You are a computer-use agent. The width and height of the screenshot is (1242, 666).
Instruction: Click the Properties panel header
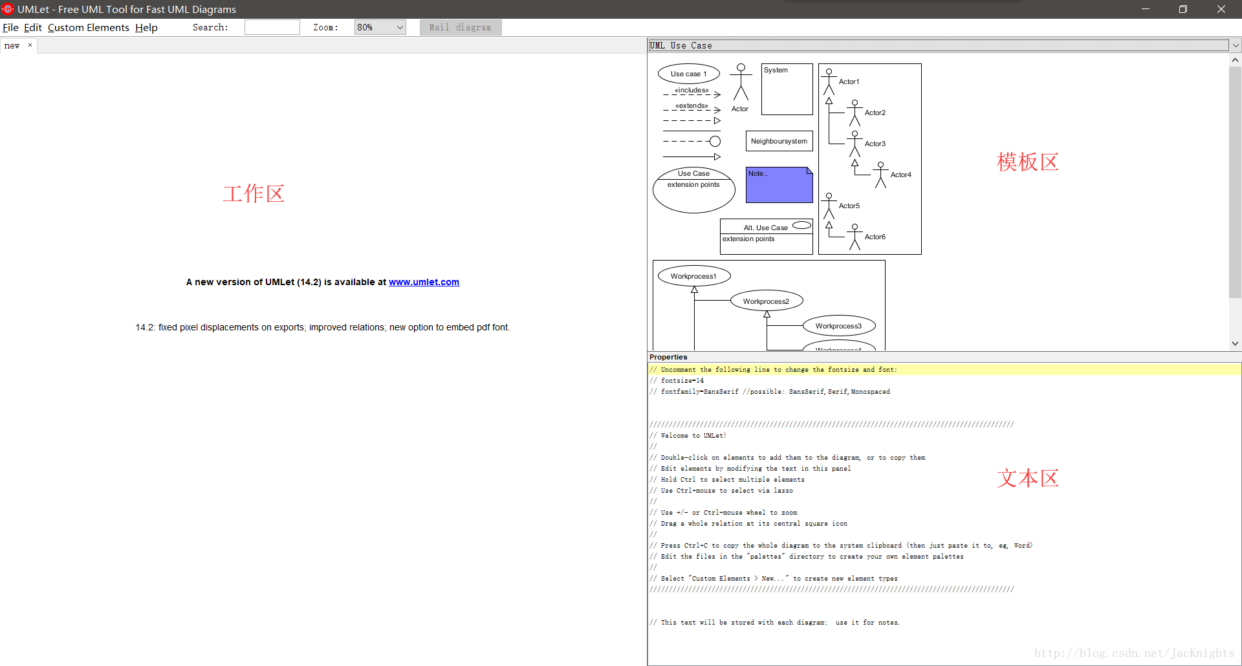click(944, 357)
